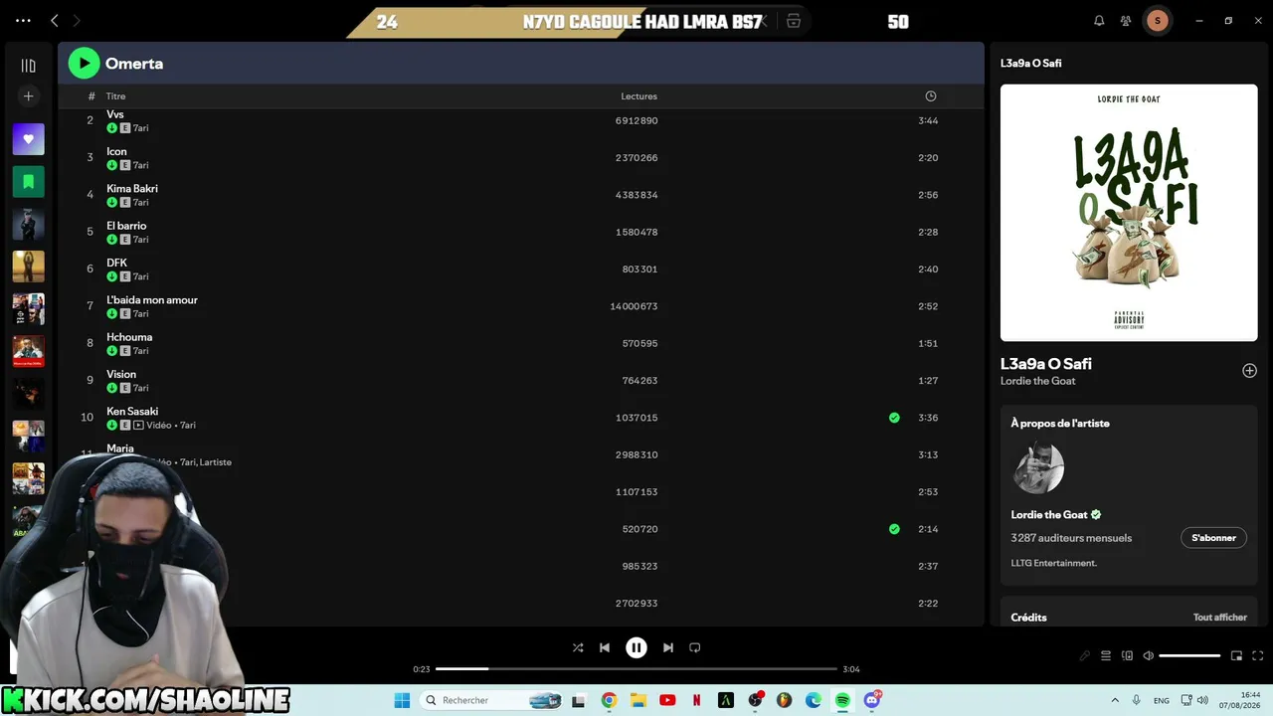Toggle the saved checkmark on Ken Sasaki
The height and width of the screenshot is (716, 1273).
tap(894, 418)
